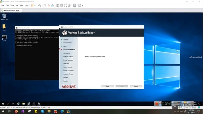Open guest Windows Start menu

3,104
